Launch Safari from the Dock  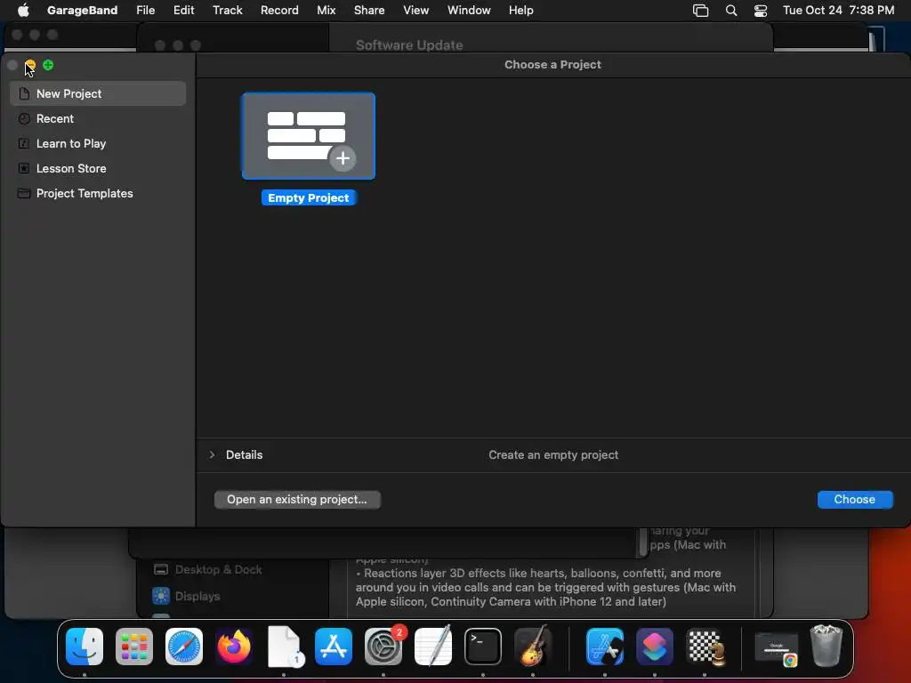click(x=184, y=646)
